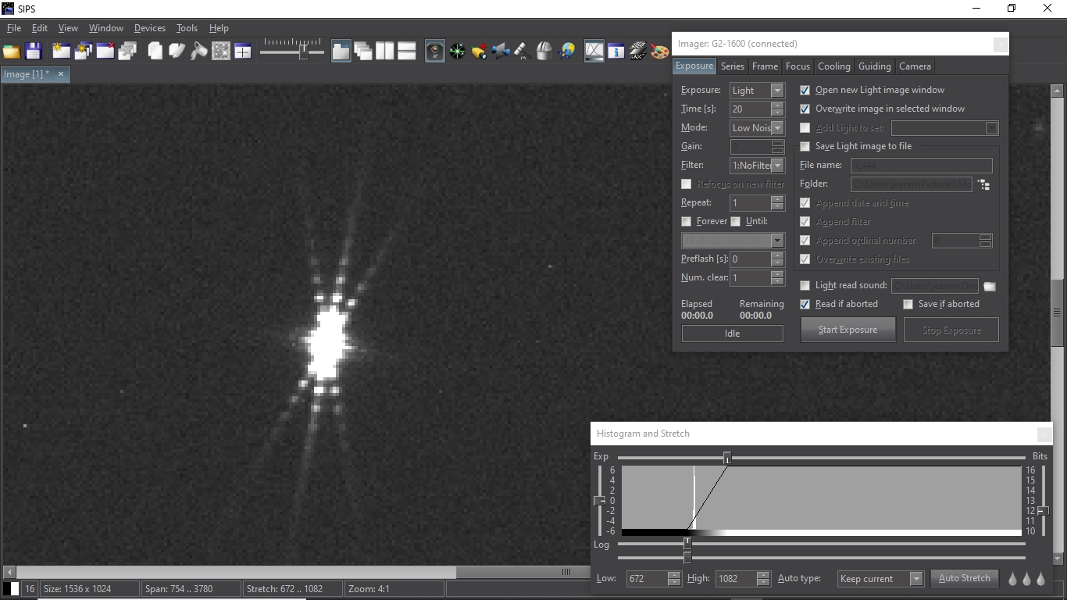
Task: Tile windows horizontally with two-row icon
Action: (x=407, y=52)
